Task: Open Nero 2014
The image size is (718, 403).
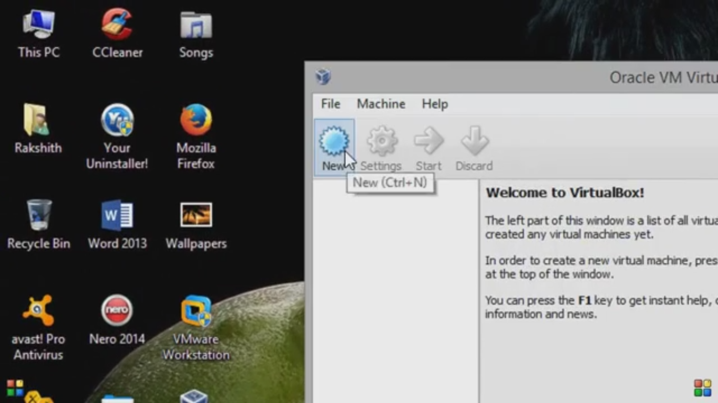Action: pos(116,310)
